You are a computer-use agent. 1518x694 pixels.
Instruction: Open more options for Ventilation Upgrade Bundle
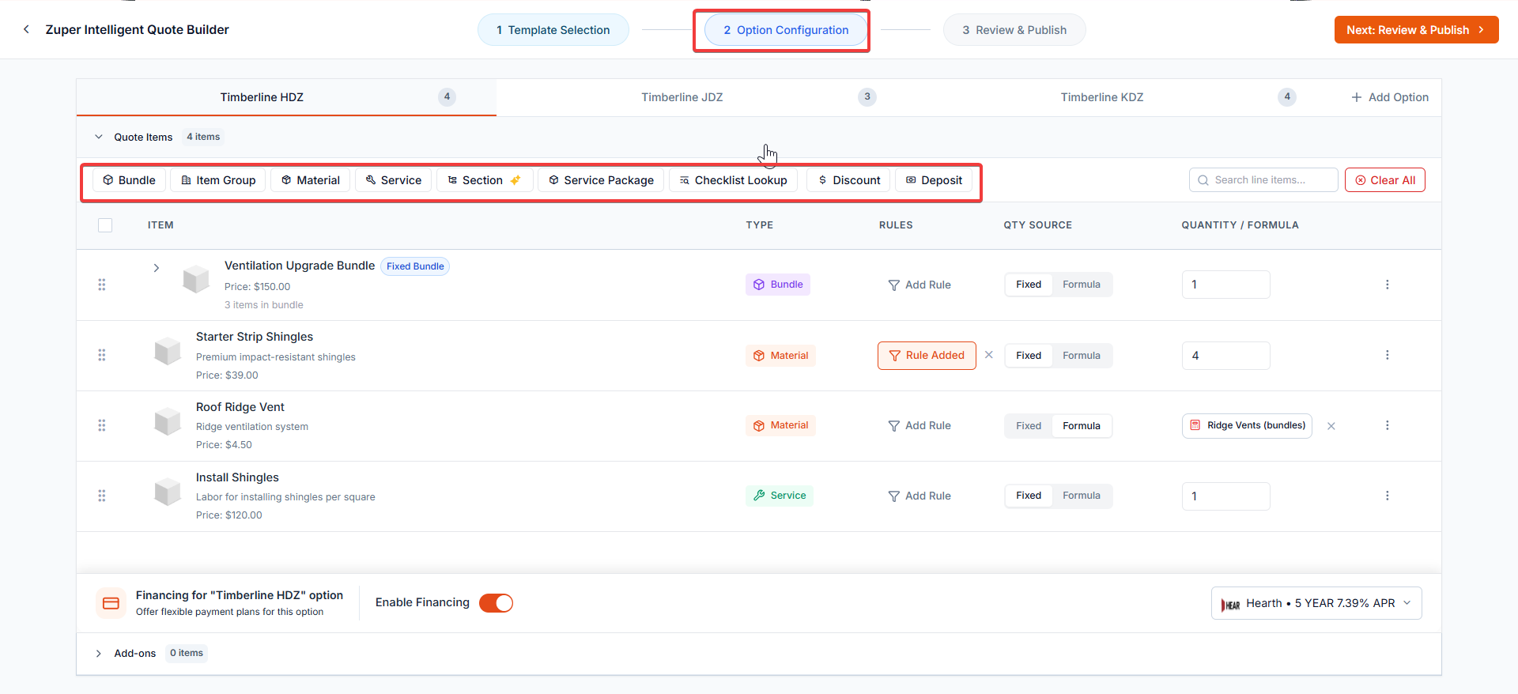click(1387, 285)
